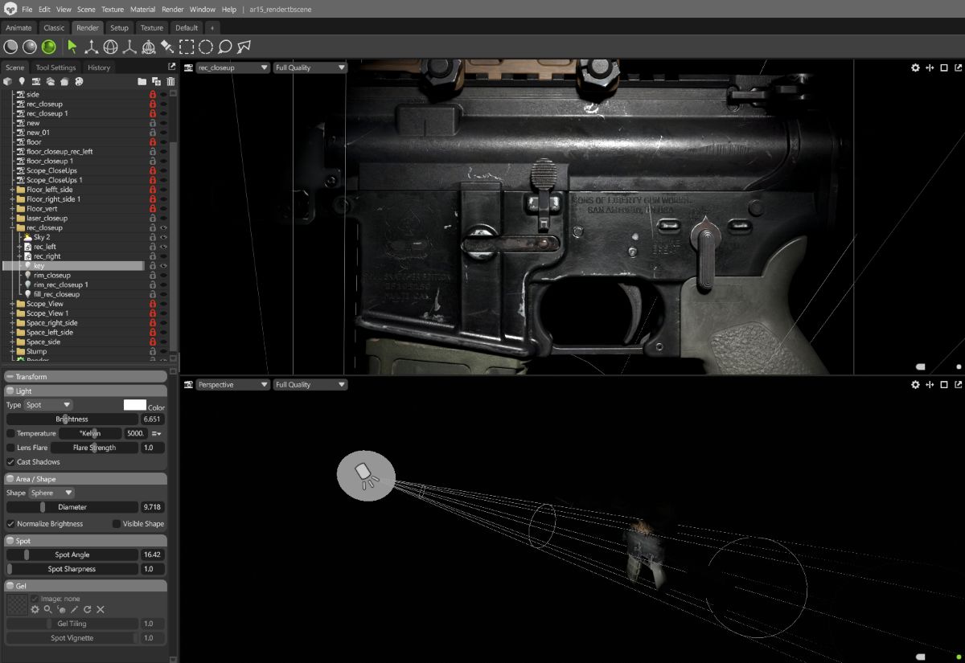Image resolution: width=965 pixels, height=663 pixels.
Task: Edit the Diameter value field
Action: [153, 507]
